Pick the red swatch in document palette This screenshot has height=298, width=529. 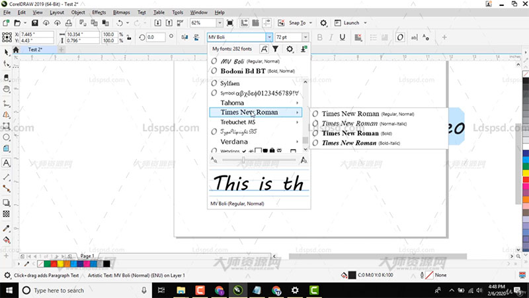[x=54, y=264]
